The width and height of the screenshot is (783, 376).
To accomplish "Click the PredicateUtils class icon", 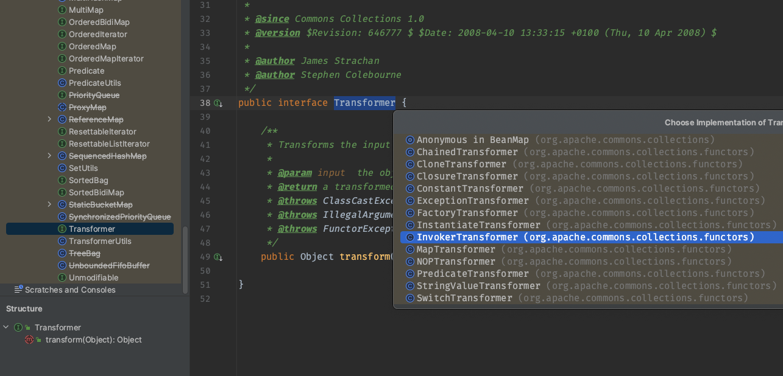I will coord(62,83).
